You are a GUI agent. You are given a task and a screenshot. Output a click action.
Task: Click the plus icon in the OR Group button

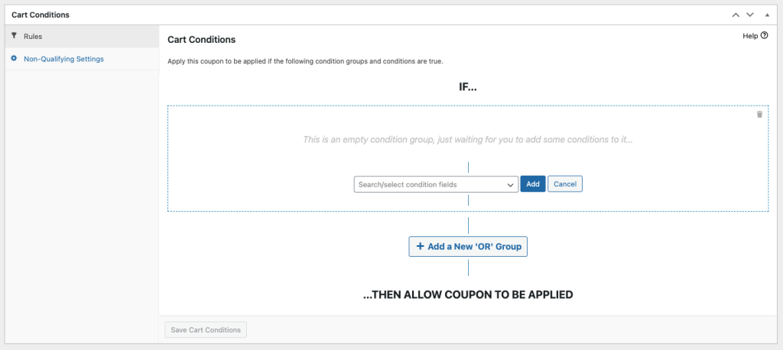point(420,246)
